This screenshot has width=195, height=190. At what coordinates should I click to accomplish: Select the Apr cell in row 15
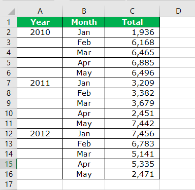(x=84, y=164)
